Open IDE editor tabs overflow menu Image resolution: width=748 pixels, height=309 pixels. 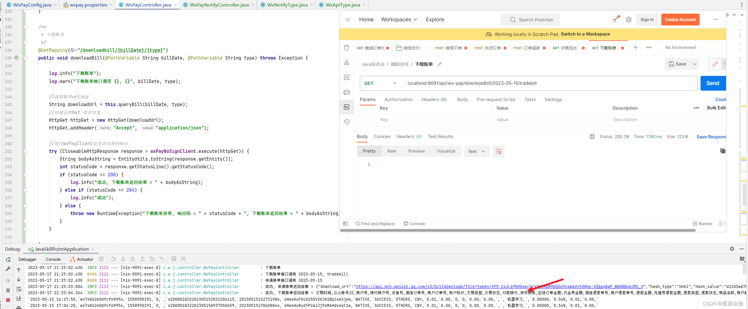(x=741, y=5)
